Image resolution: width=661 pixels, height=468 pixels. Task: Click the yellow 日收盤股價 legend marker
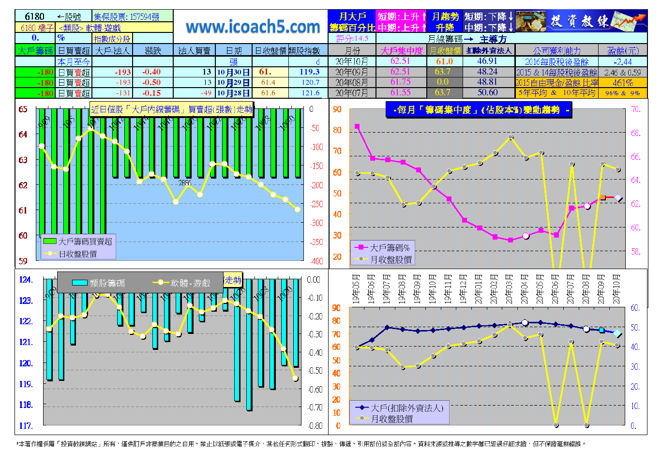(x=50, y=254)
